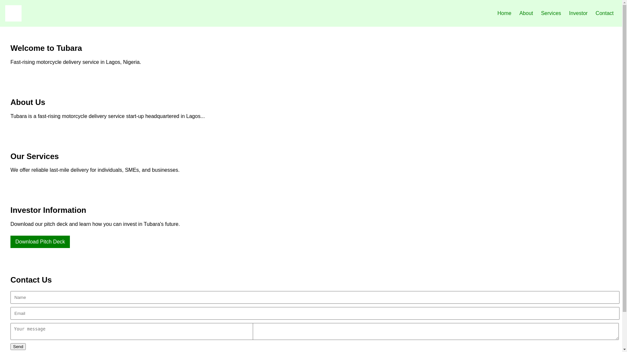Focus the Email input field
This screenshot has width=627, height=352.
315,313
